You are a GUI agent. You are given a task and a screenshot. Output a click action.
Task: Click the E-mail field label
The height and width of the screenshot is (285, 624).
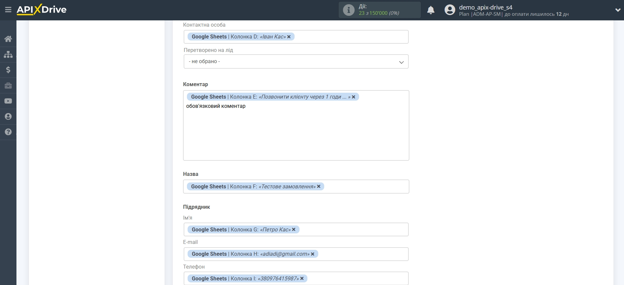(190, 242)
